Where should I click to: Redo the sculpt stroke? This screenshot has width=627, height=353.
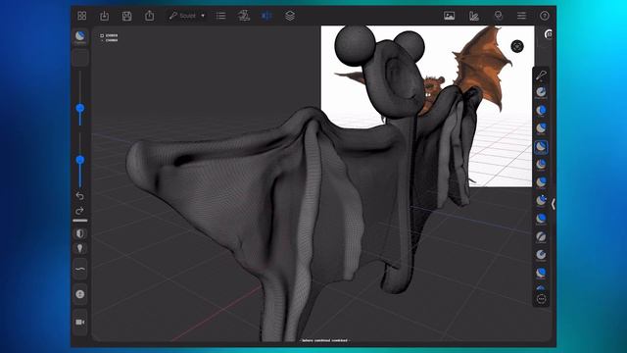coord(80,211)
